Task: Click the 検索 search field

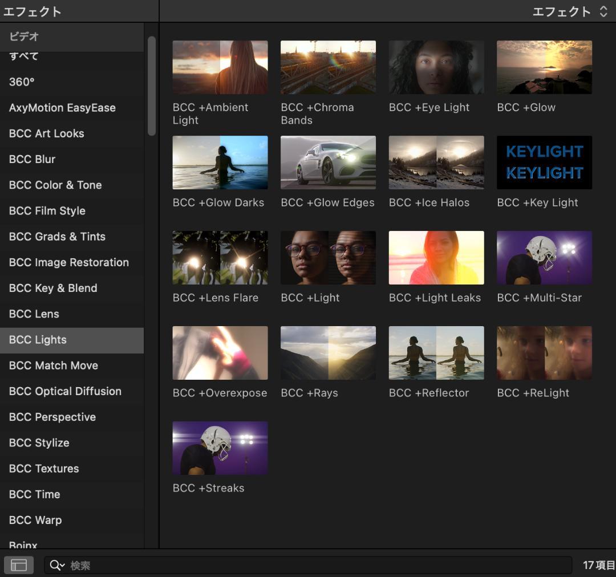Action: (319, 565)
